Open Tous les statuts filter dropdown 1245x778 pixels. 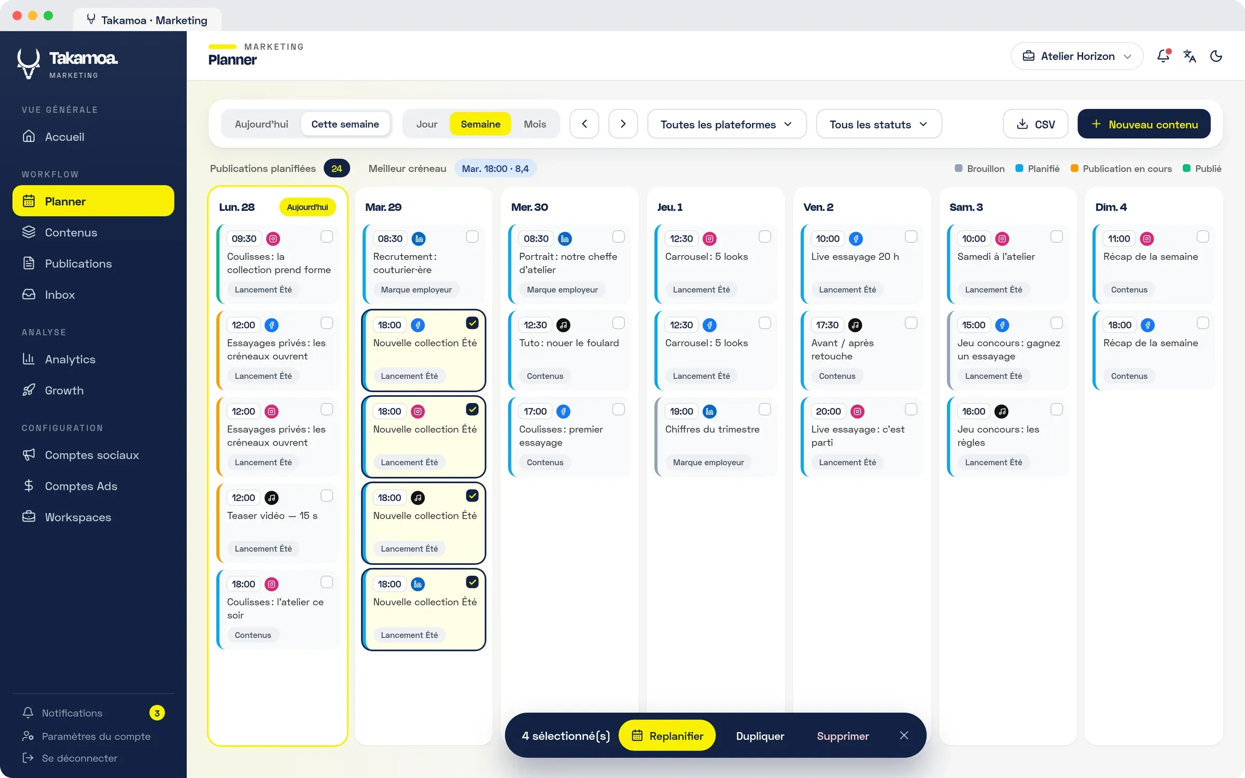[879, 124]
